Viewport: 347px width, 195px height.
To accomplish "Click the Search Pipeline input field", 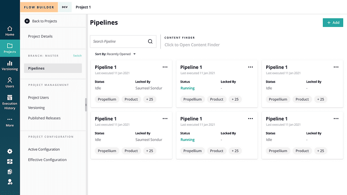I will pyautogui.click(x=119, y=41).
